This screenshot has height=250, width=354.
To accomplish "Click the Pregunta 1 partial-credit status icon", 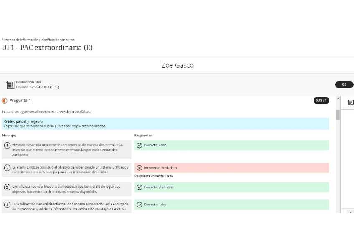I will [x=5, y=101].
